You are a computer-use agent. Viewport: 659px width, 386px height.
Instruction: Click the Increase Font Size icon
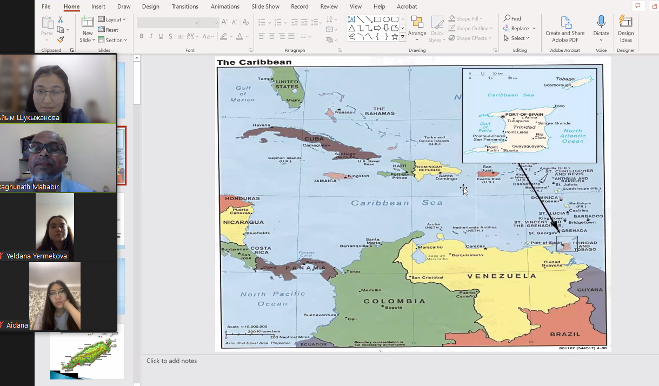225,22
